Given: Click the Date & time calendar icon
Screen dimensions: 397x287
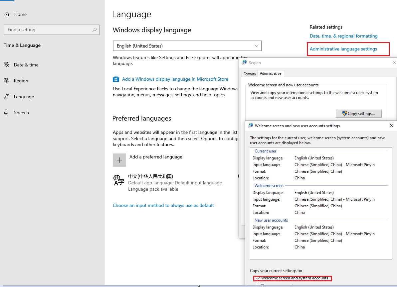Looking at the screenshot, I should 6,65.
